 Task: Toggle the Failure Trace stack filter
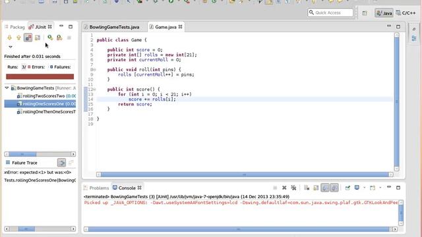61,163
